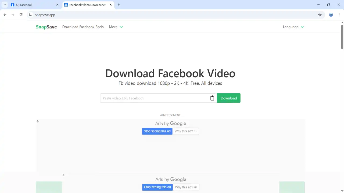Open a new tab with the plus icon
Screen dimensions: 344x193
(x=119, y=5)
